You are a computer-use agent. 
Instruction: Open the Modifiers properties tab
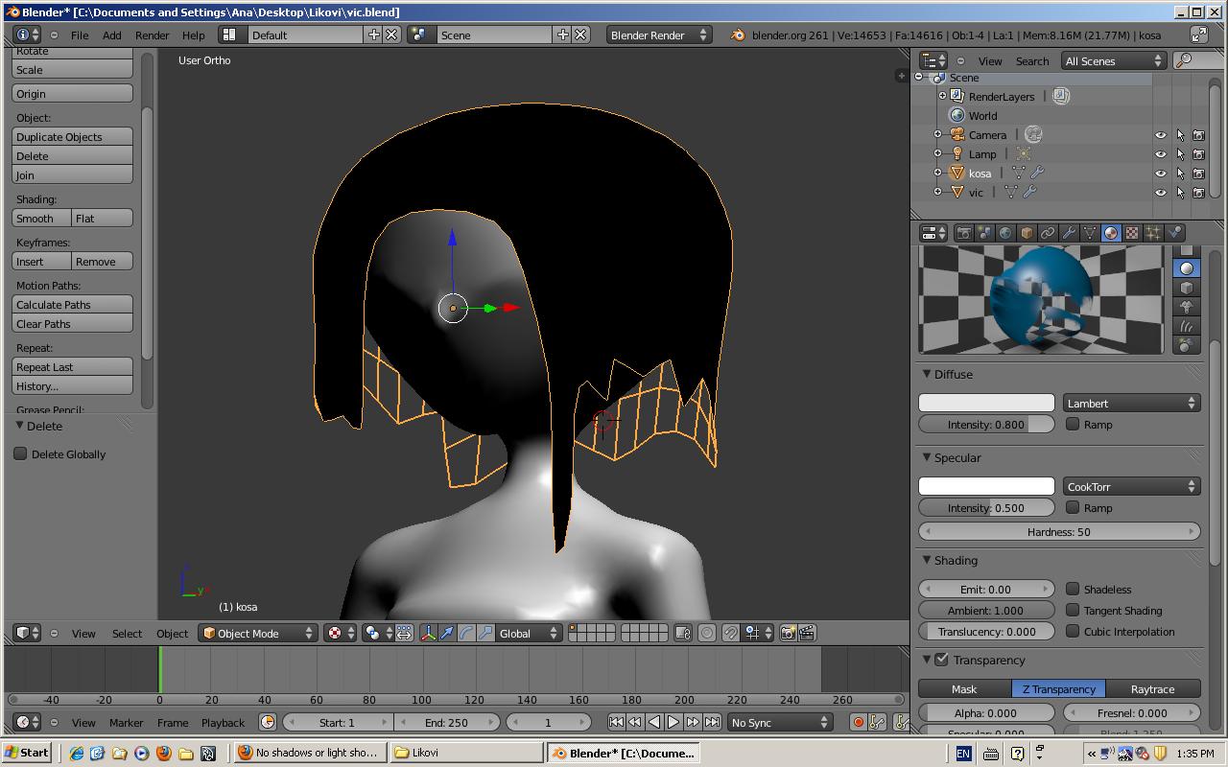click(x=1068, y=233)
